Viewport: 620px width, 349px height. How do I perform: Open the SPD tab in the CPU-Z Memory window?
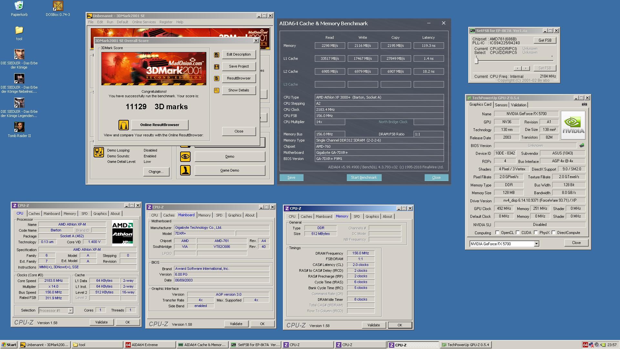point(356,217)
